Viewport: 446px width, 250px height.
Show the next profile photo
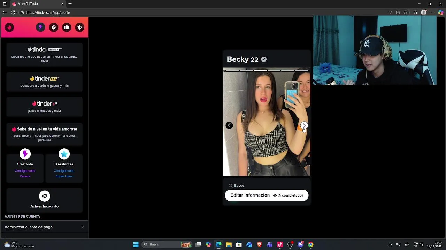(x=304, y=125)
